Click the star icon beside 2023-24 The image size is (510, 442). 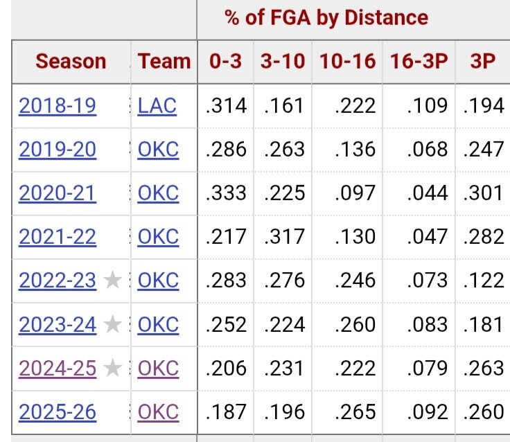[x=113, y=324]
